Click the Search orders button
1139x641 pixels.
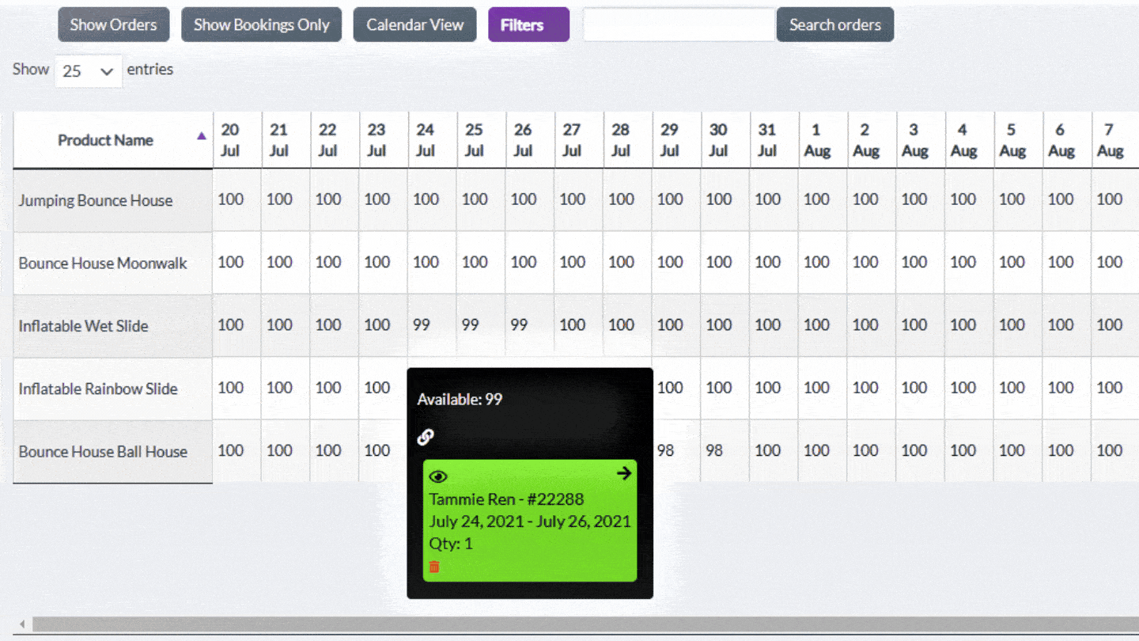tap(835, 25)
